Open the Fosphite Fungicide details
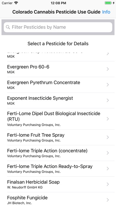116x206 pixels. click(x=58, y=199)
